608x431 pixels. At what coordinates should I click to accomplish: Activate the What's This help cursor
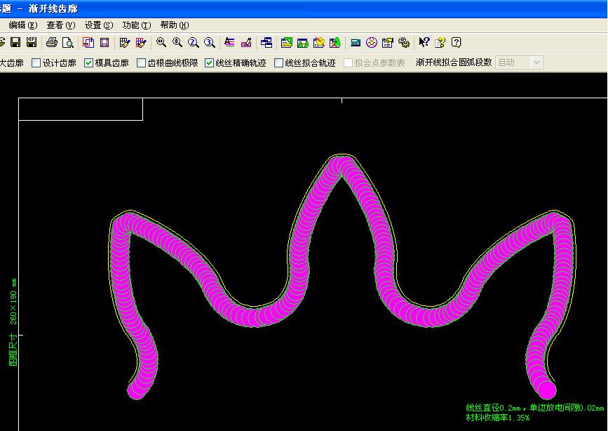[x=424, y=42]
